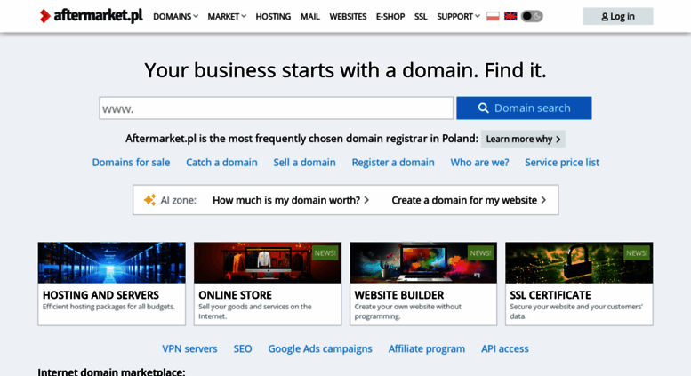Open SSL Certificate card image
This screenshot has height=376, width=691.
(579, 262)
